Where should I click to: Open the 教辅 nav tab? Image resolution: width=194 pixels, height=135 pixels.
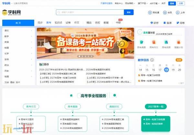click(106, 23)
